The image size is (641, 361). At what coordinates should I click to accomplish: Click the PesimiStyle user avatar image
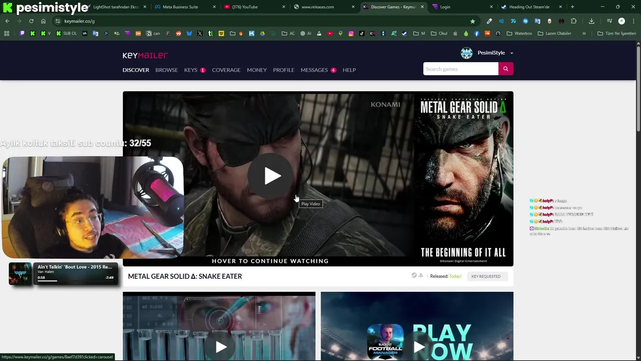pyautogui.click(x=467, y=53)
